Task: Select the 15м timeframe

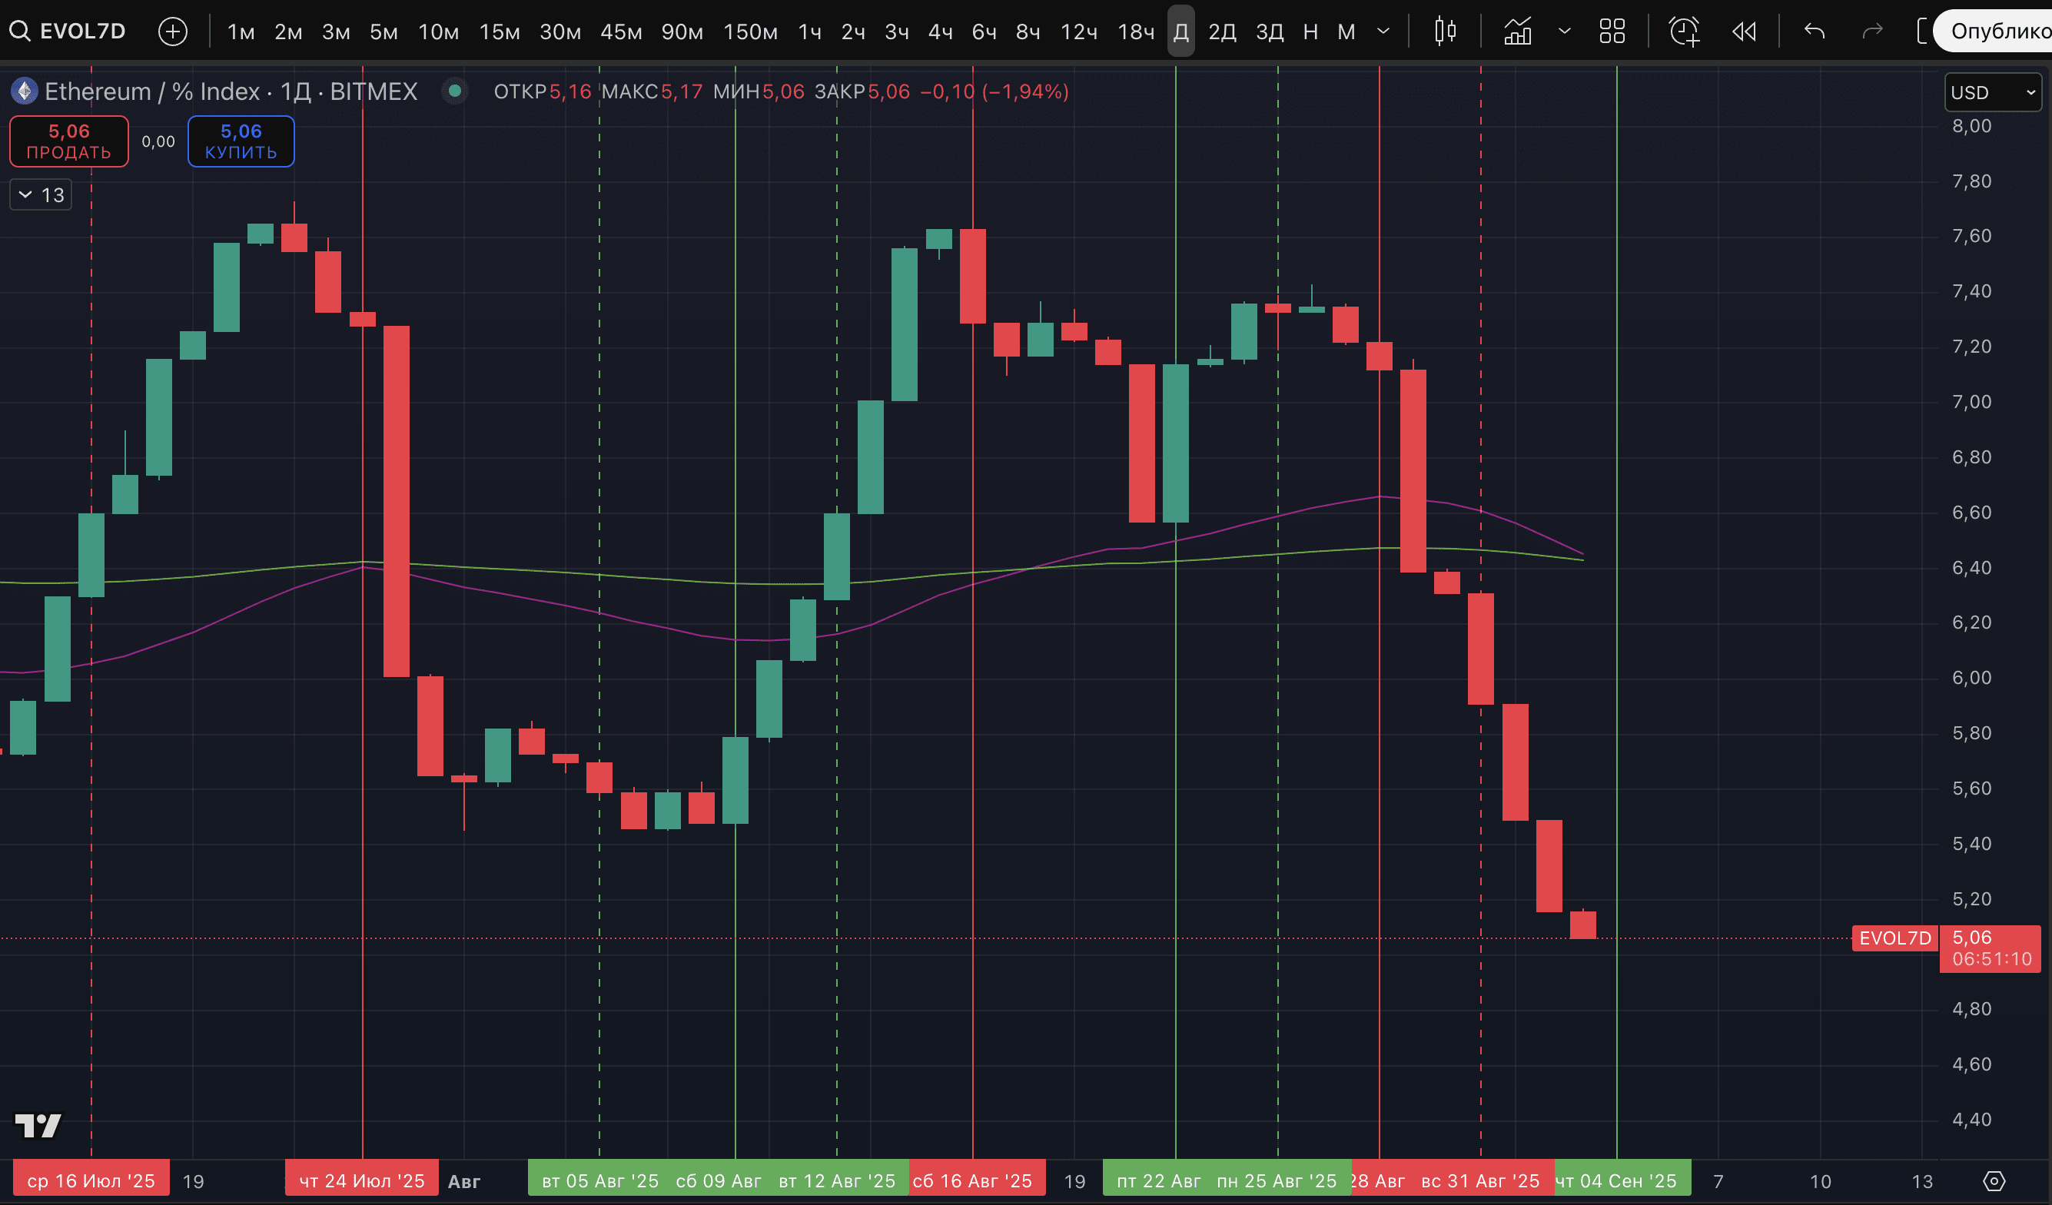Action: point(499,32)
